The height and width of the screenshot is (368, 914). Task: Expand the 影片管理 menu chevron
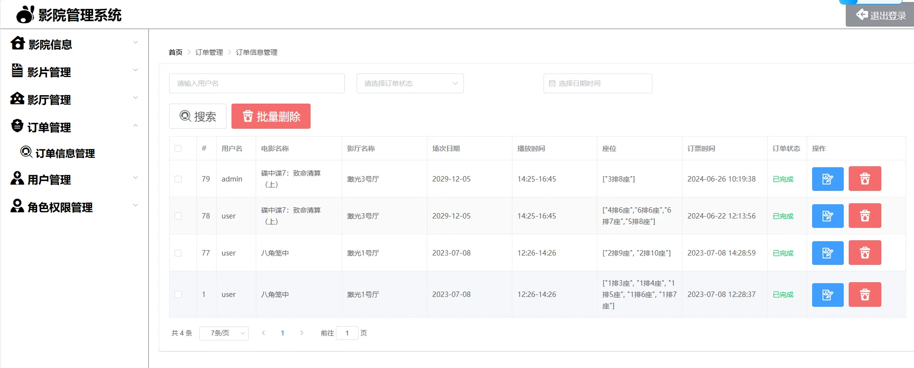click(x=136, y=70)
